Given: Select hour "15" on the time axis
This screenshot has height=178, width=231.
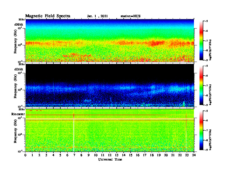Looking at the screenshot, I should pyautogui.click(x=131, y=155).
